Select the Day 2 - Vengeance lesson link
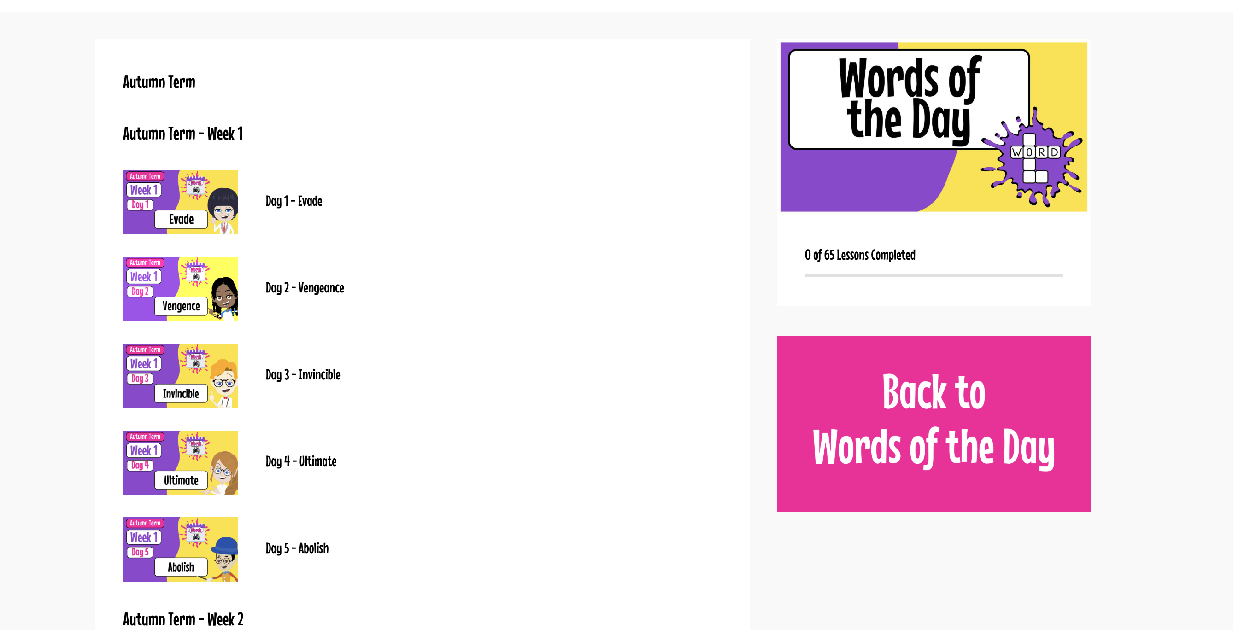Screen dimensions: 1233x630 305,287
